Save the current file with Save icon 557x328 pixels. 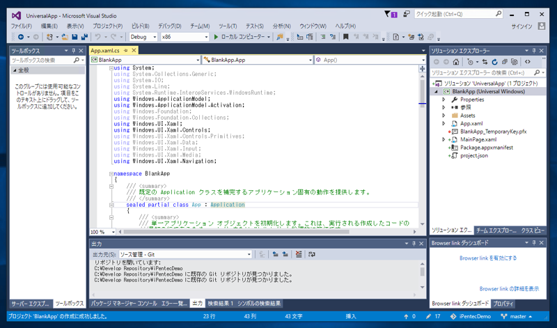coord(74,37)
